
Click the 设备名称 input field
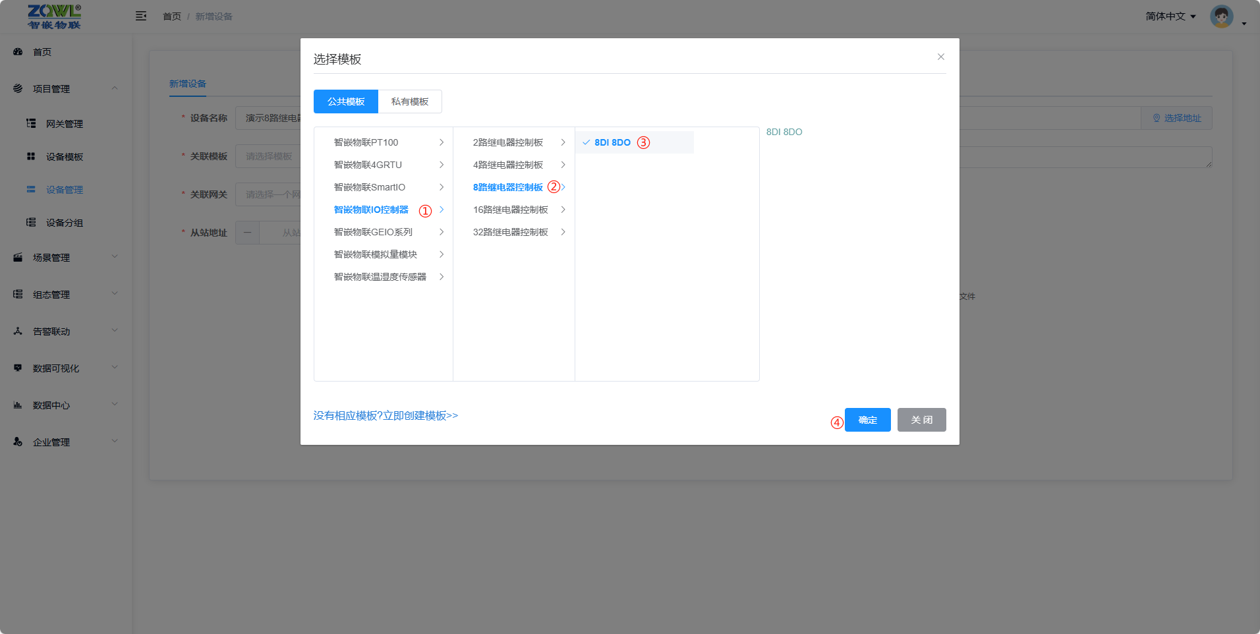pyautogui.click(x=268, y=118)
